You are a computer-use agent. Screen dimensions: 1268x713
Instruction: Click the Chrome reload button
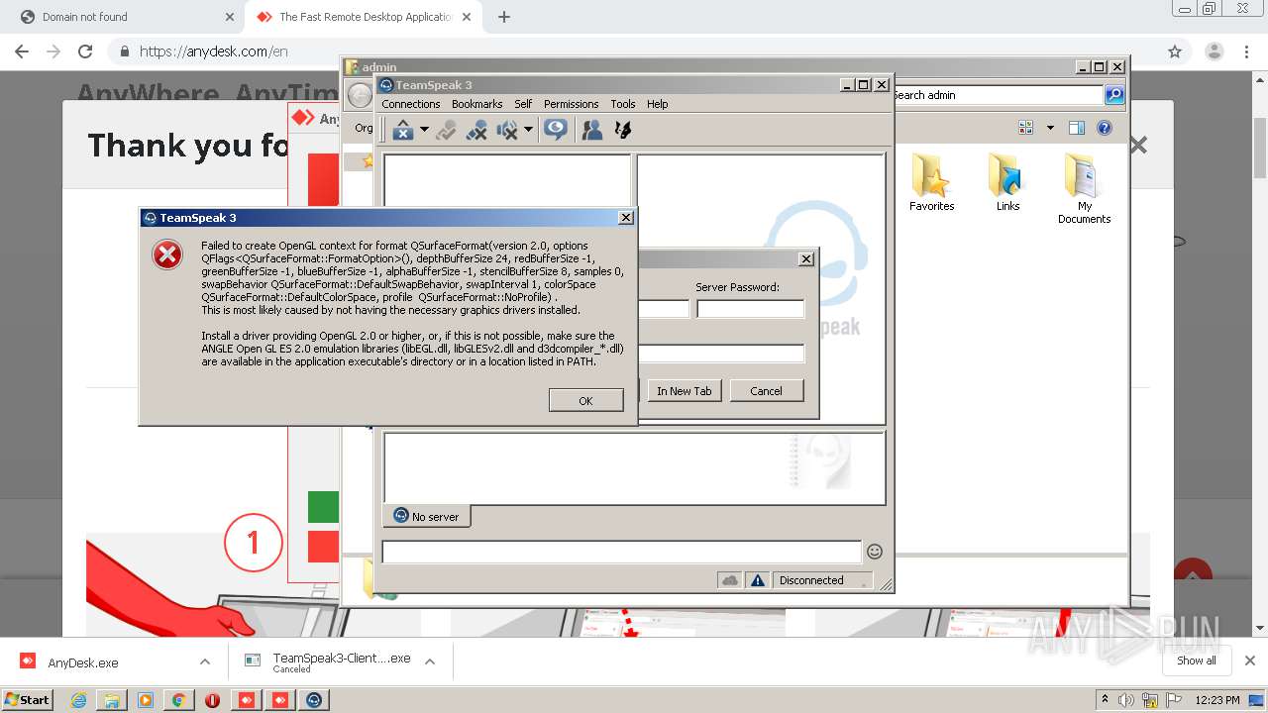85,51
